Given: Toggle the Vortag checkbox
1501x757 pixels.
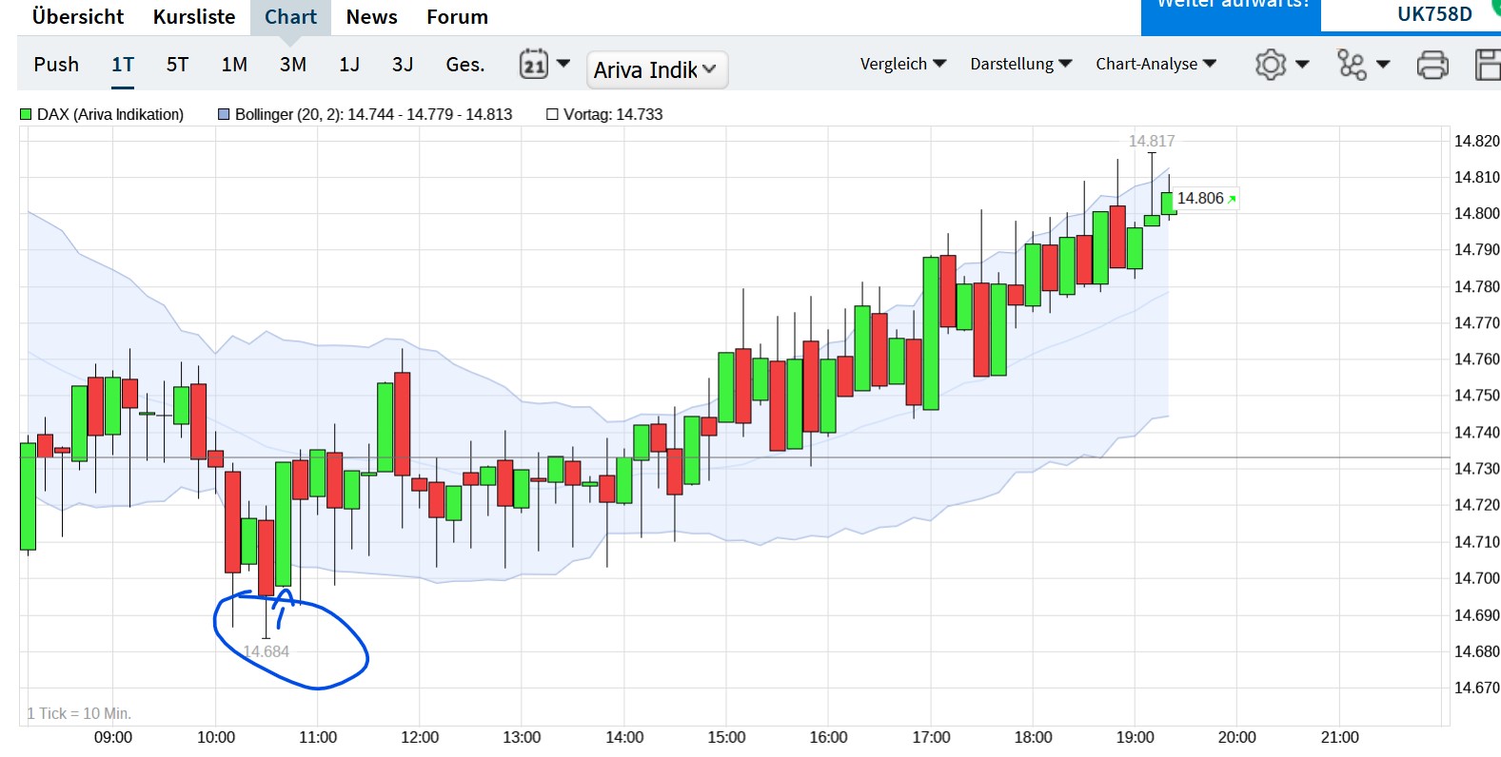Looking at the screenshot, I should click(x=552, y=114).
